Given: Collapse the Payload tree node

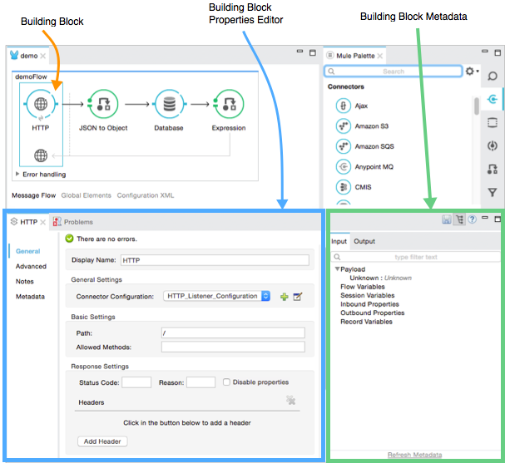Looking at the screenshot, I should (x=337, y=269).
